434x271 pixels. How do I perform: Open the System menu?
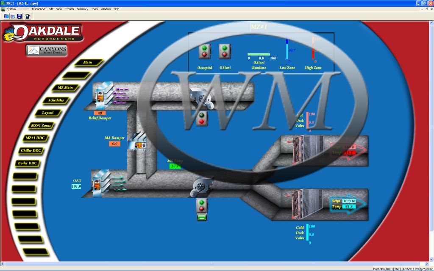11,9
